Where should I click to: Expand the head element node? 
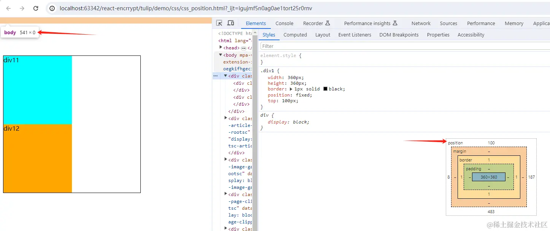221,47
